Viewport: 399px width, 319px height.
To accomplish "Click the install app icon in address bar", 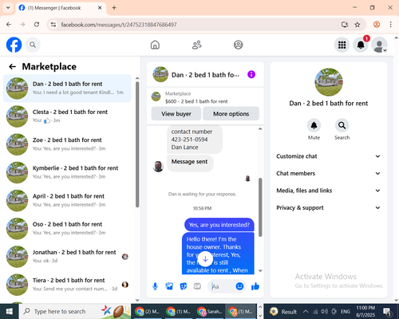I will pos(345,25).
